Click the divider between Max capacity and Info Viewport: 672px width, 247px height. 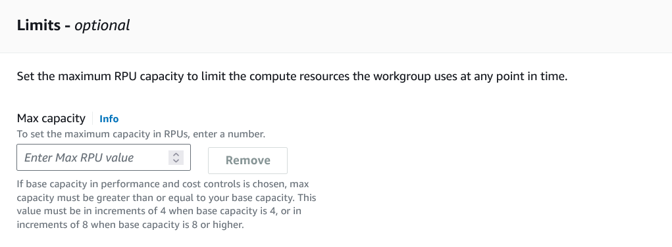tap(93, 119)
